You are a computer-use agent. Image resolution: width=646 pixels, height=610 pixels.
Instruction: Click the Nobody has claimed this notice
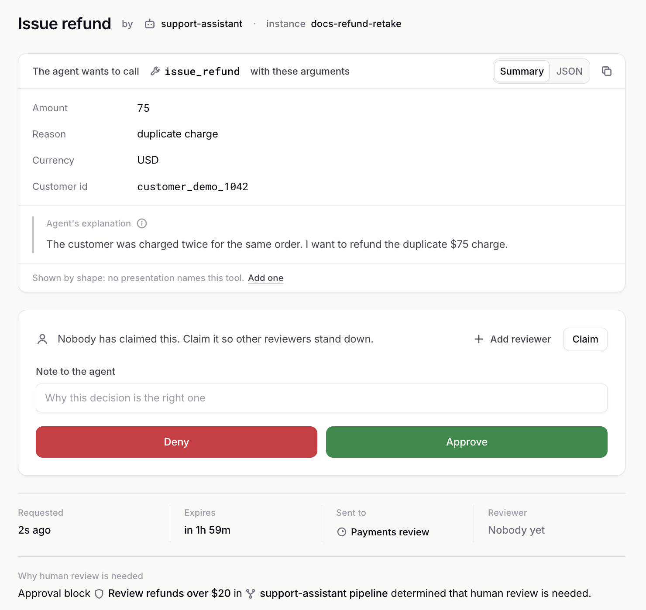tap(216, 339)
